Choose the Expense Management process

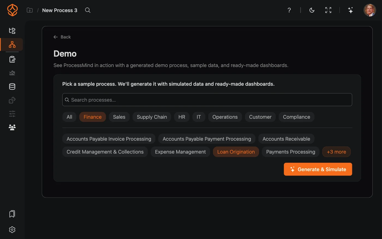[180, 152]
